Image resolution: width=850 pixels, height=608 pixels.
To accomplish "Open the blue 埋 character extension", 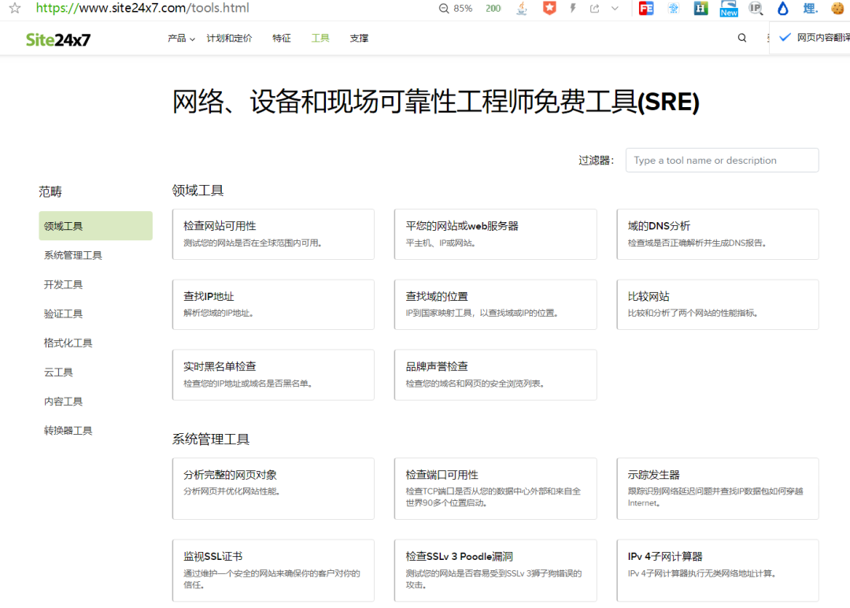I will click(x=811, y=8).
